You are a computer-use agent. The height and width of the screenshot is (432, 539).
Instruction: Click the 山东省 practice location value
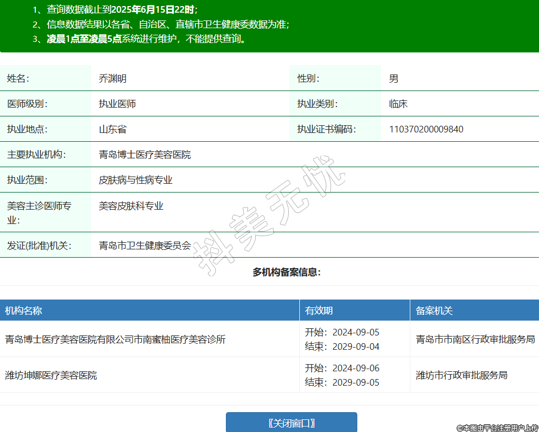tap(113, 130)
